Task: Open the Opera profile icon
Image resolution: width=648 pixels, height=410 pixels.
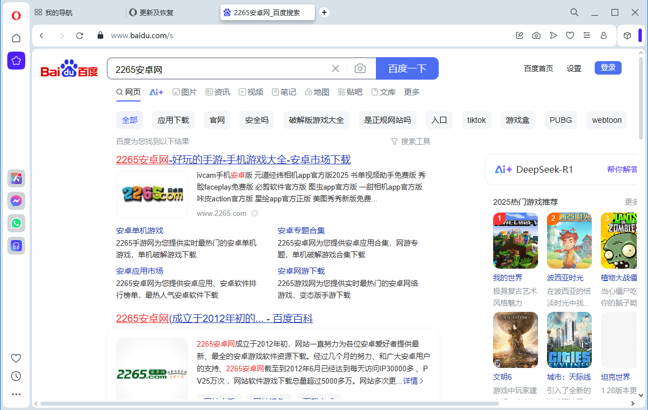Action: click(603, 35)
